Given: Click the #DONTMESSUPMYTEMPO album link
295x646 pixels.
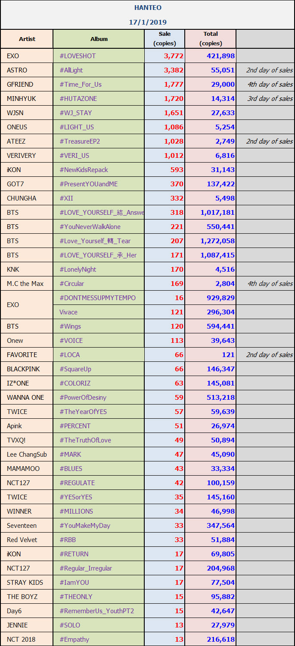Looking at the screenshot, I should pyautogui.click(x=97, y=298).
